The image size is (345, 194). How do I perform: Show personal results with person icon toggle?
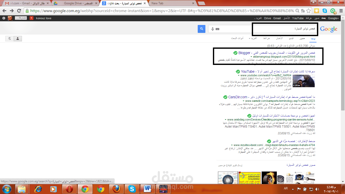18,39
